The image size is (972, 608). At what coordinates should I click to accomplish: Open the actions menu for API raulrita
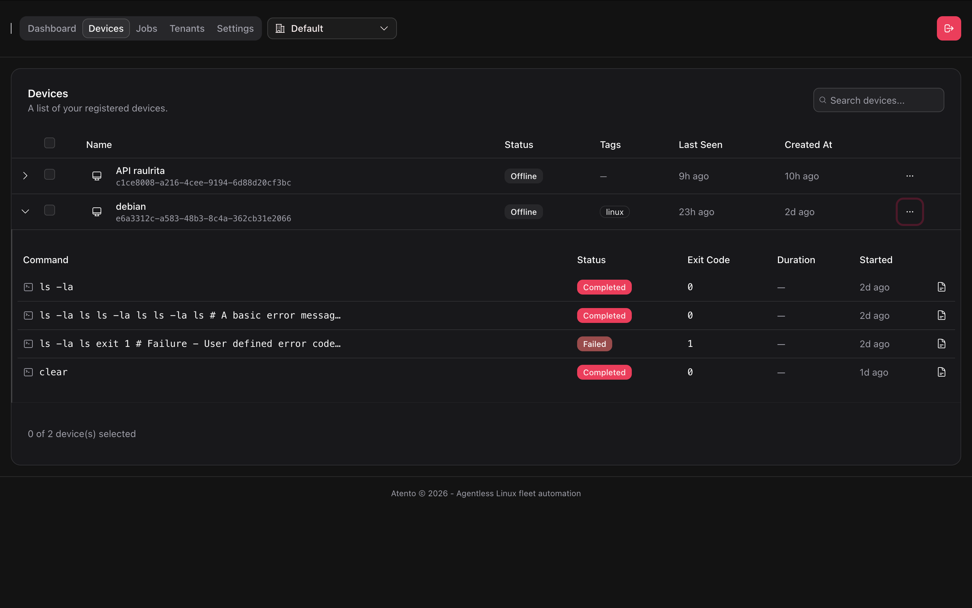(910, 176)
